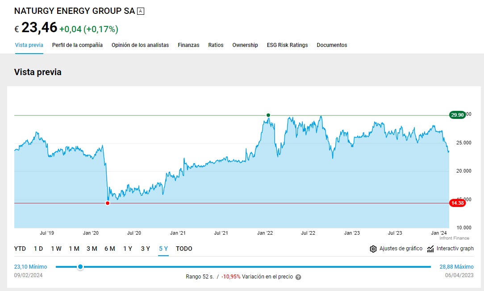This screenshot has height=291, width=484.
Task: Click the red minimum point marker
Action: click(x=108, y=203)
